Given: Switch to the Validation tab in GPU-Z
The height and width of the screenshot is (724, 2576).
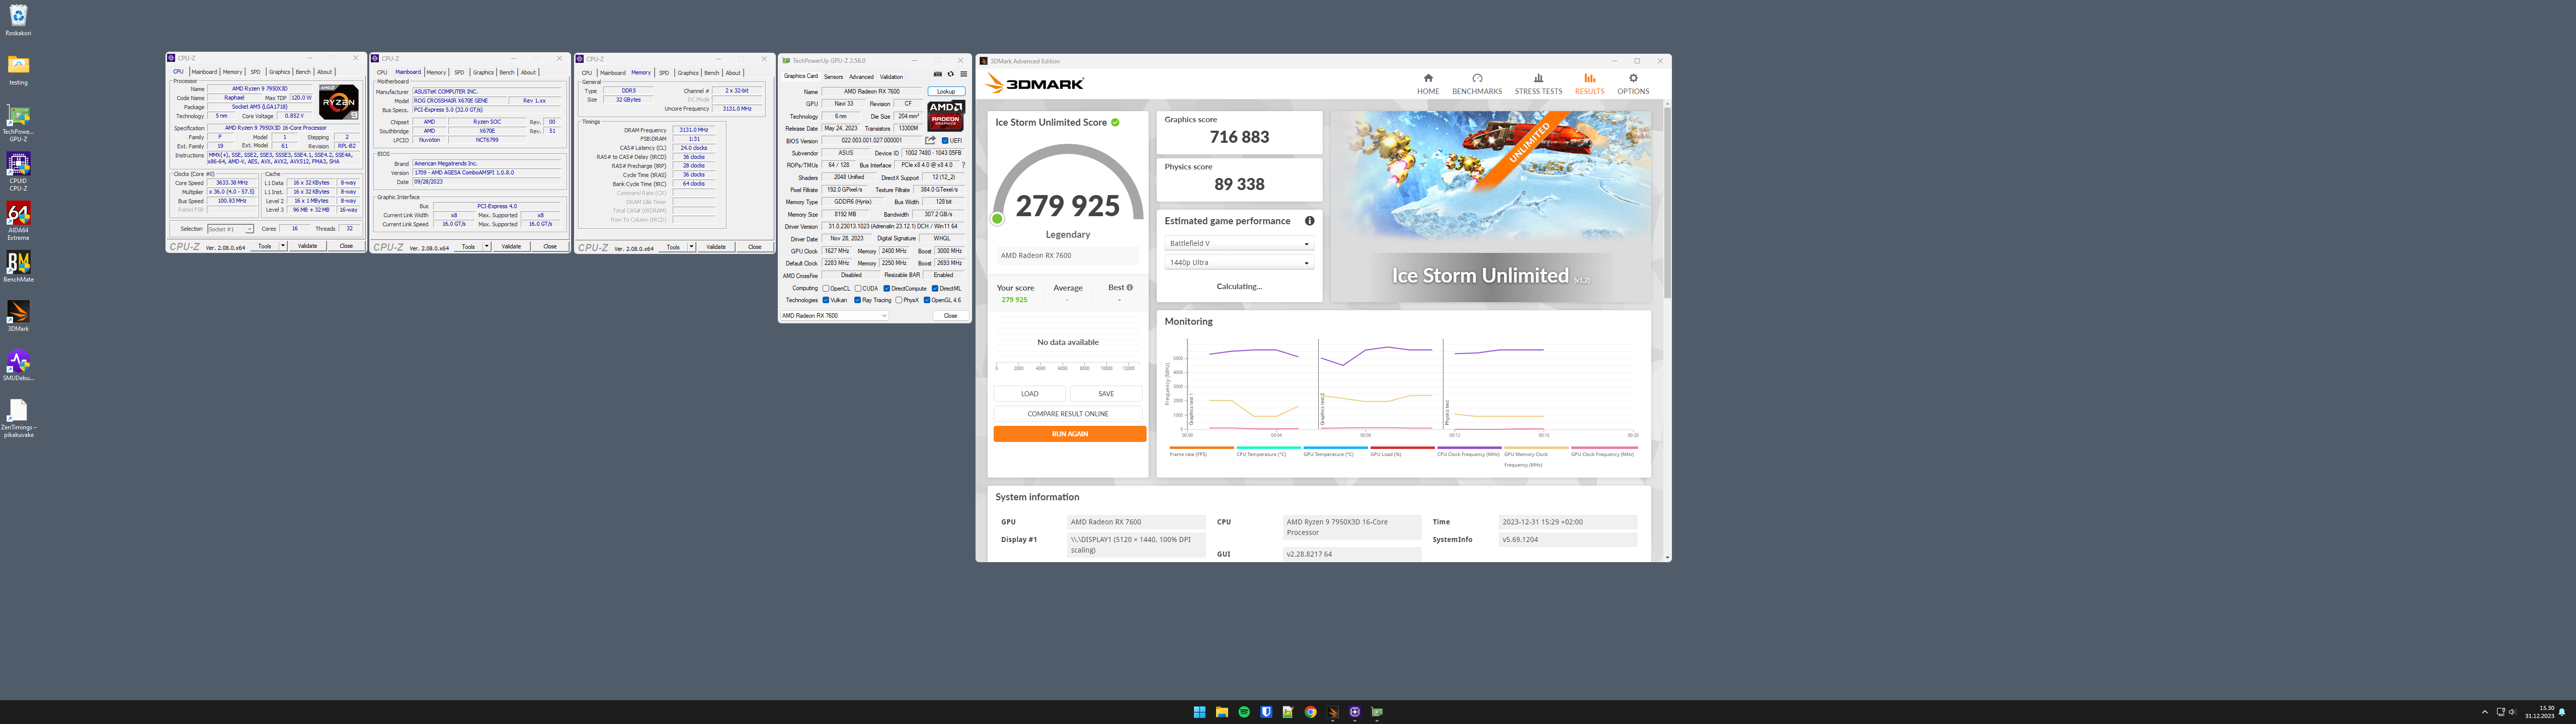Looking at the screenshot, I should click(891, 77).
